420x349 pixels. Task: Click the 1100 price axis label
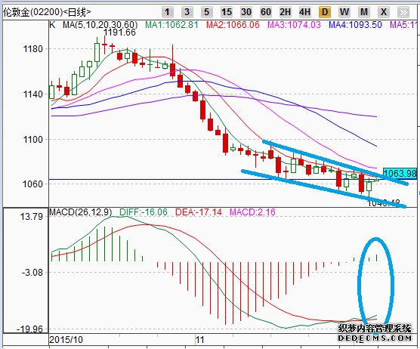coord(33,140)
